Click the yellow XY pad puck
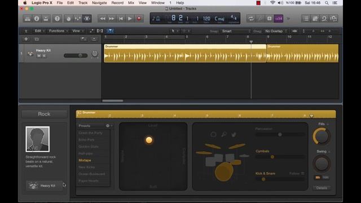Viewport: 361px width, 203px height. (149, 140)
